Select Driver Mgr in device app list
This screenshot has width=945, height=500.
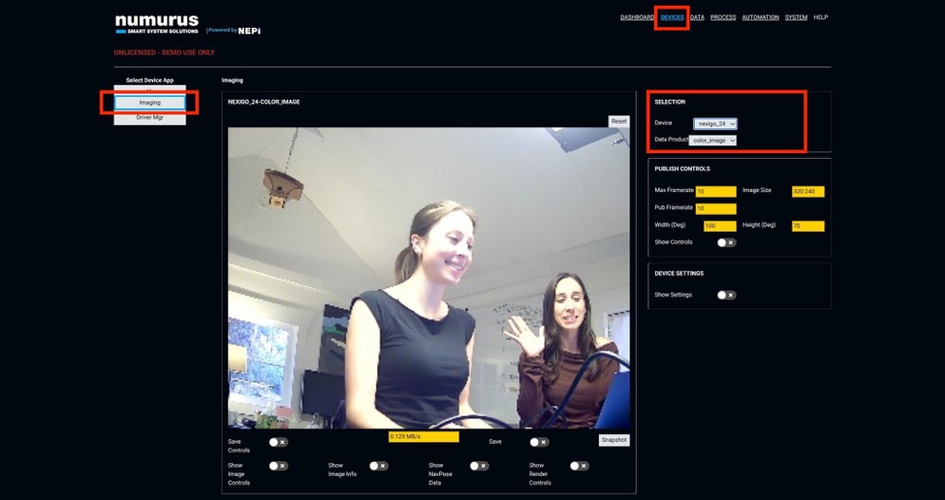click(149, 117)
